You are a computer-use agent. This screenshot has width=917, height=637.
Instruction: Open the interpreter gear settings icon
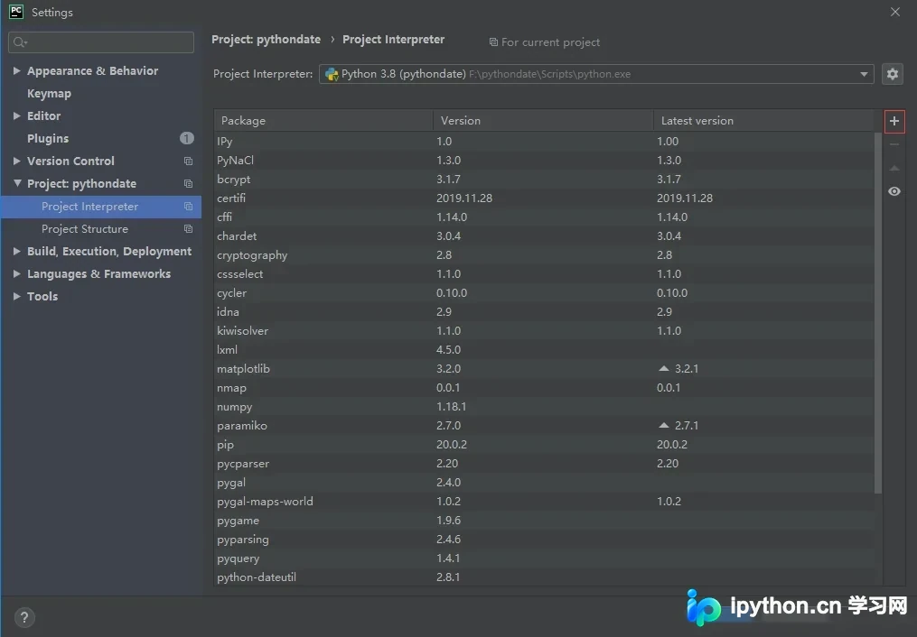(893, 74)
